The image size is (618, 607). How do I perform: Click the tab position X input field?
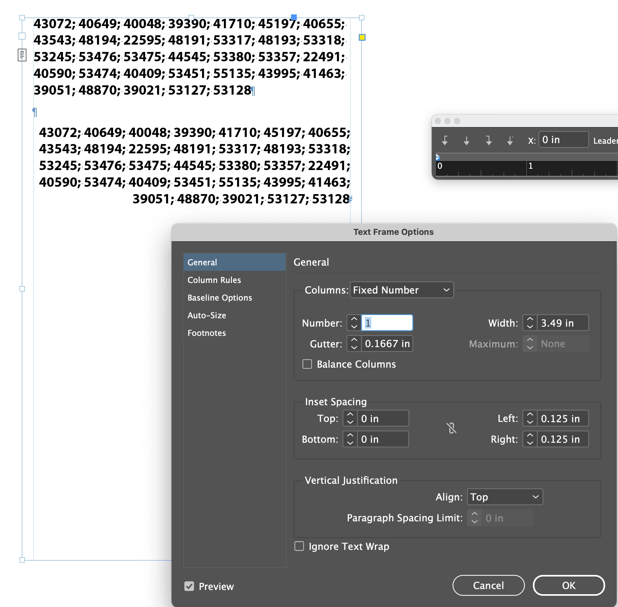(x=563, y=140)
